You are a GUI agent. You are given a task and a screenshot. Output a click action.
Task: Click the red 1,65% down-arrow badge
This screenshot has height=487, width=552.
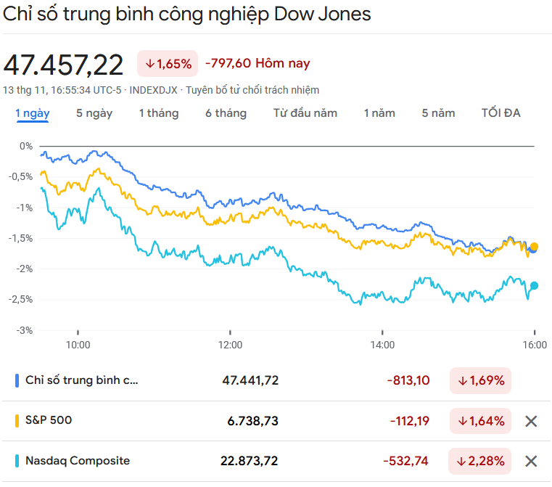[x=168, y=64]
